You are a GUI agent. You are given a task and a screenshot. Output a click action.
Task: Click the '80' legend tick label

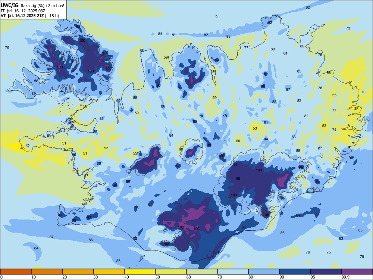251,277
